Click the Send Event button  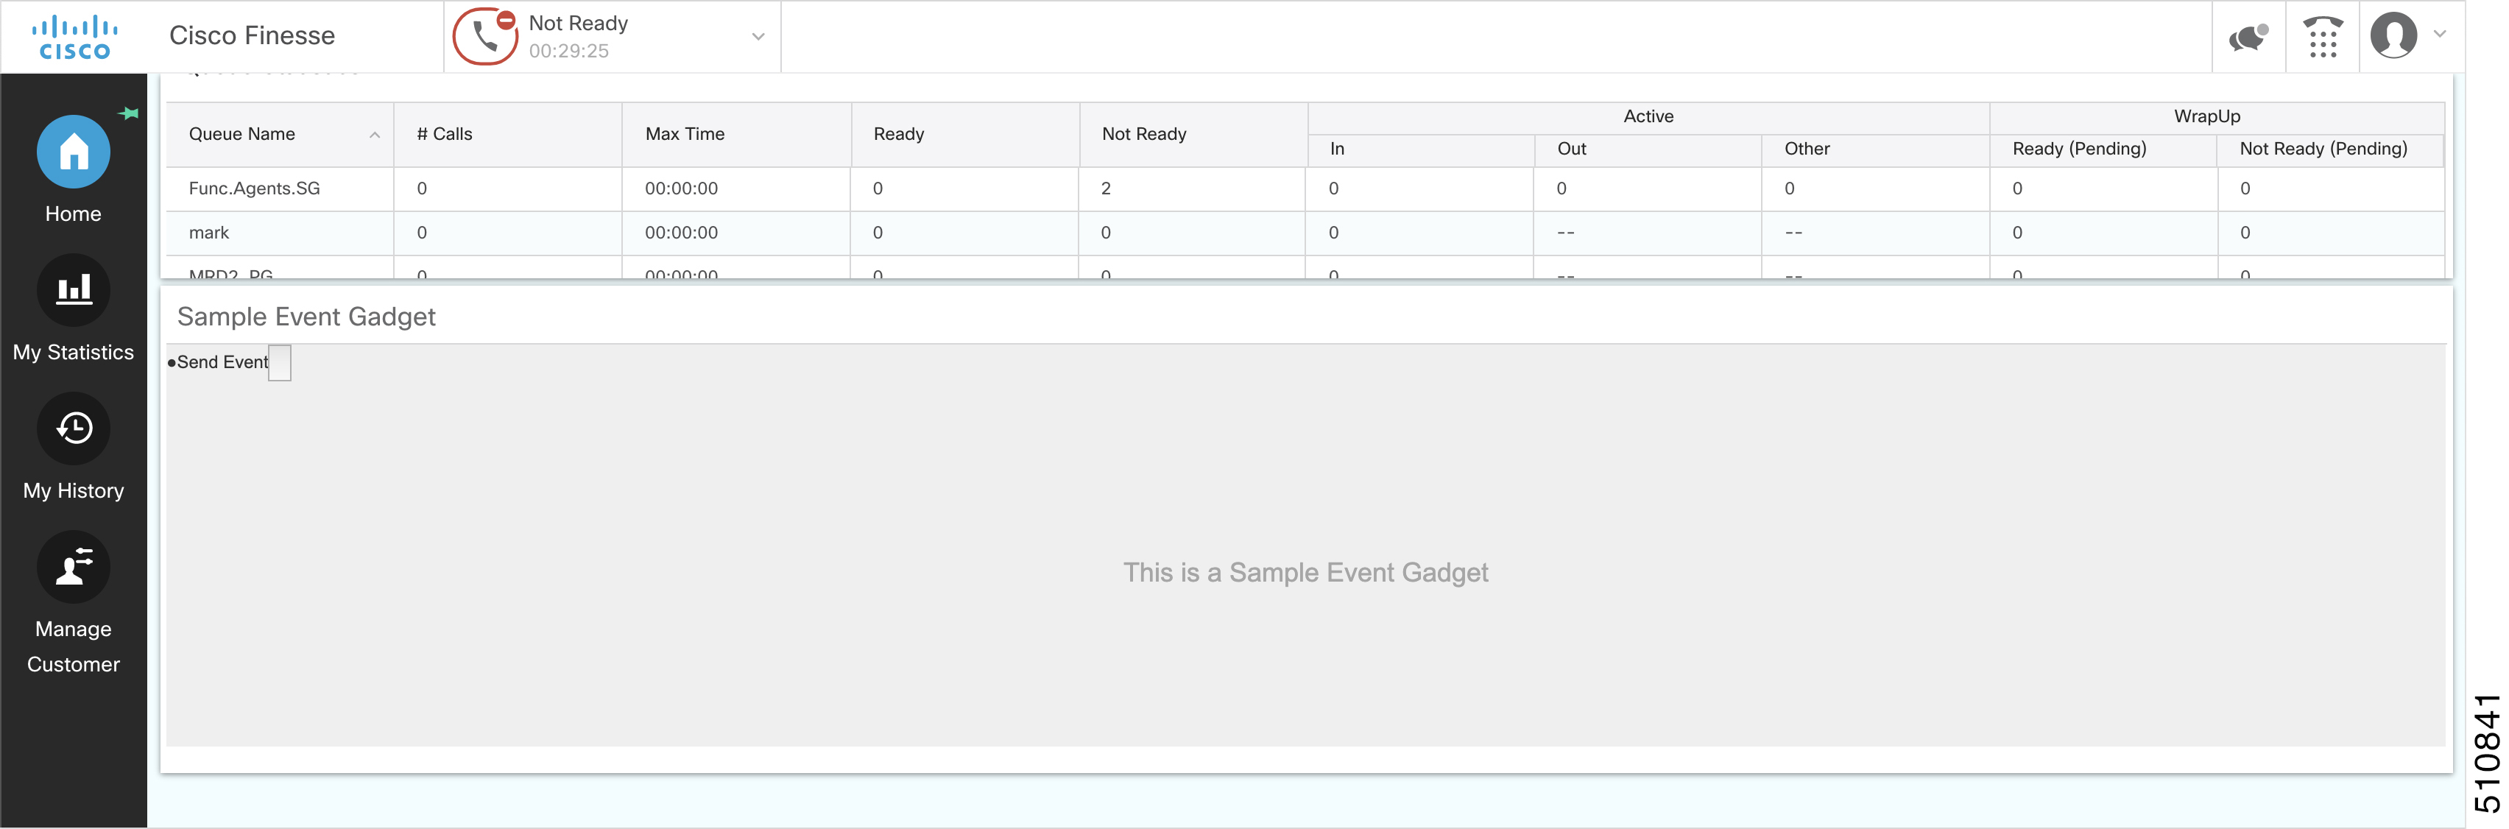tap(280, 362)
